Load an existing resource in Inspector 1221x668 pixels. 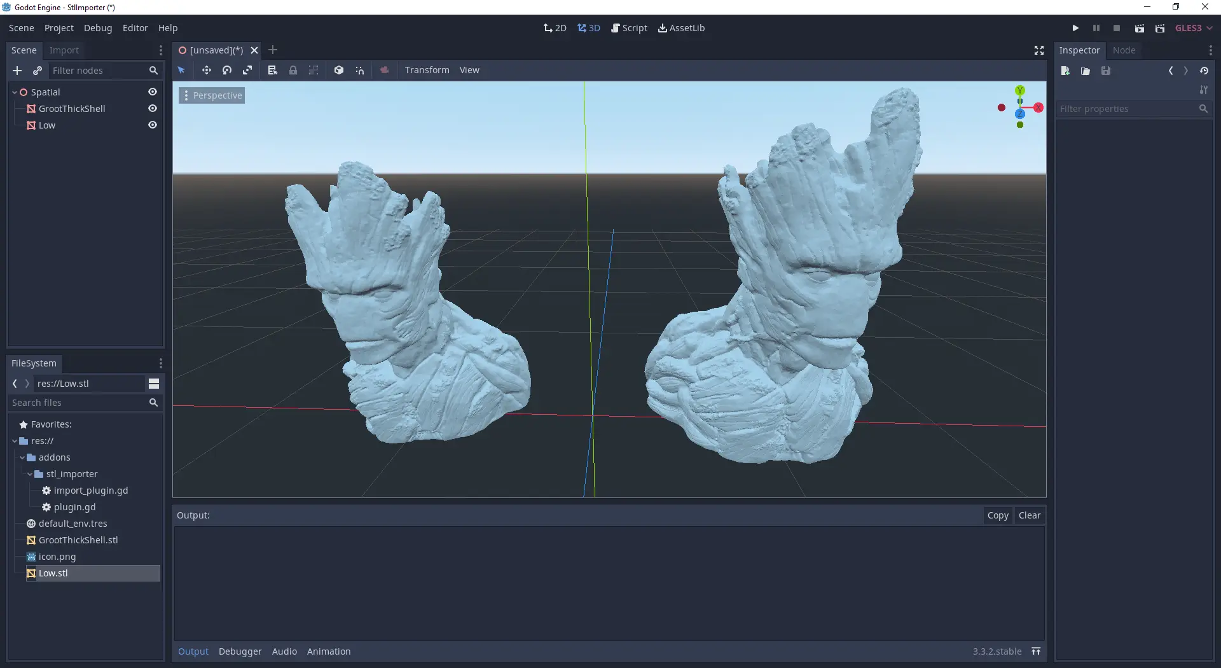coord(1086,71)
